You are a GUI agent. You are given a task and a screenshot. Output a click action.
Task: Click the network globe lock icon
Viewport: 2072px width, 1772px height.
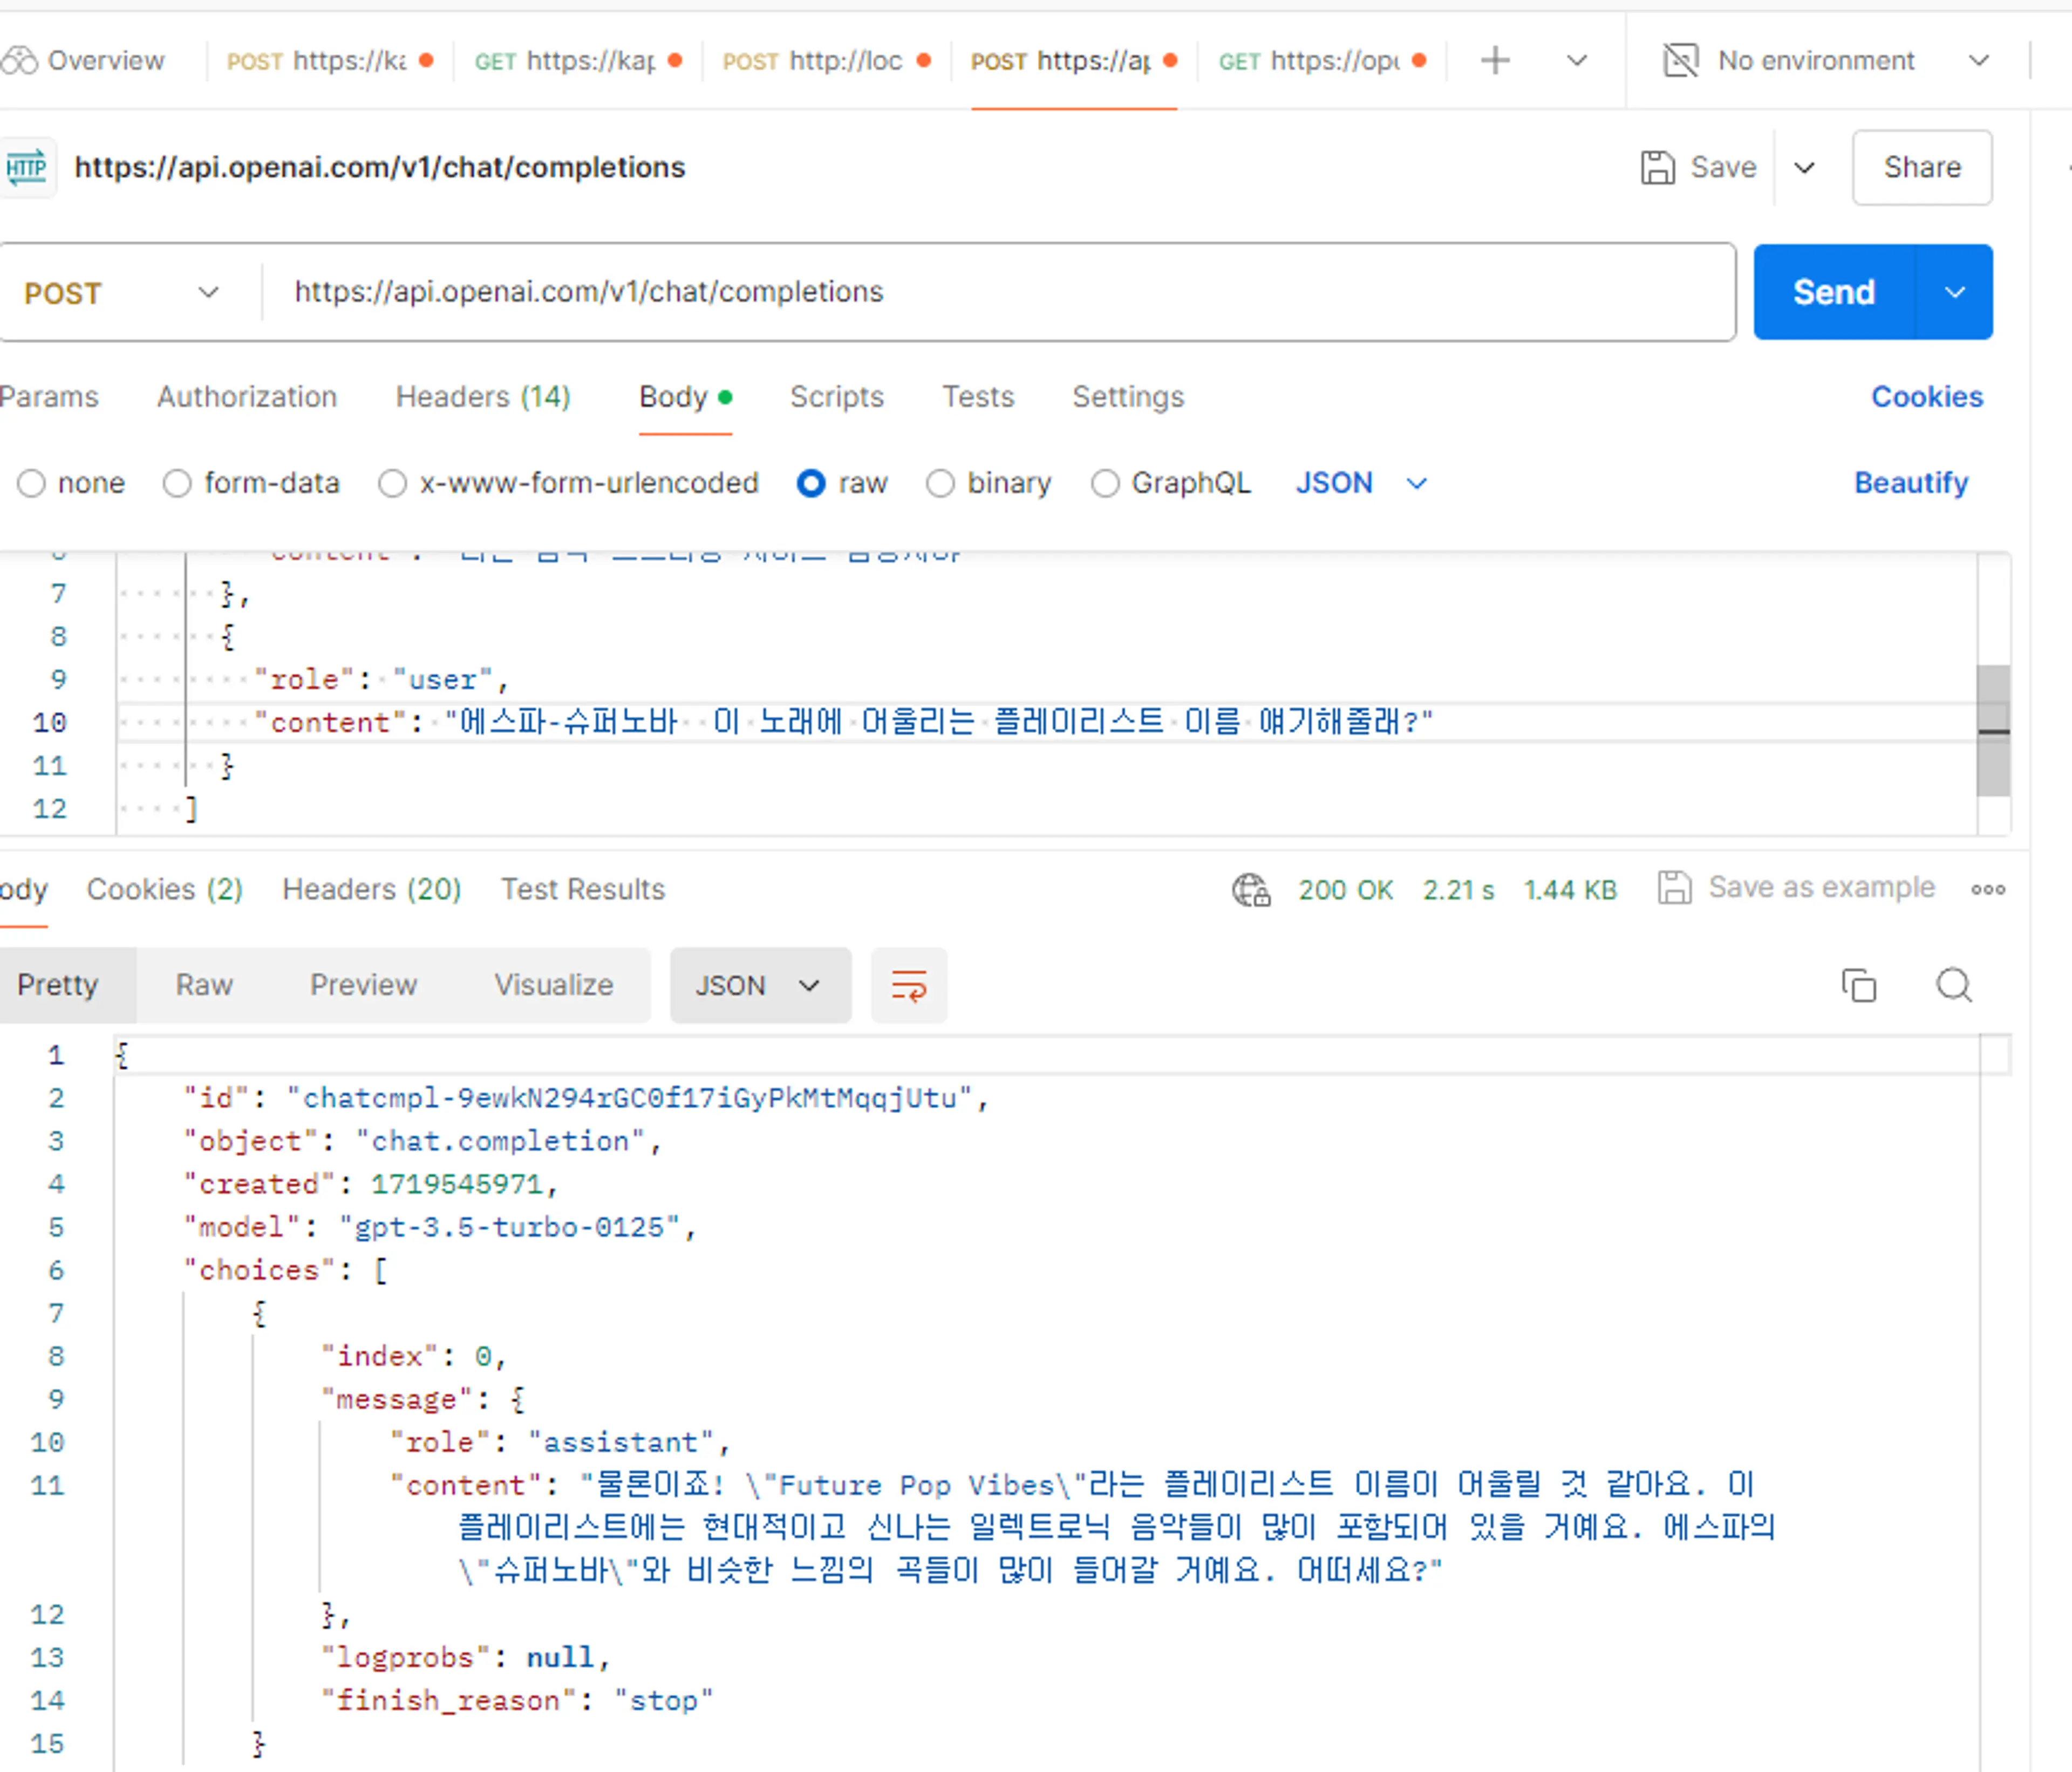[x=1251, y=889]
